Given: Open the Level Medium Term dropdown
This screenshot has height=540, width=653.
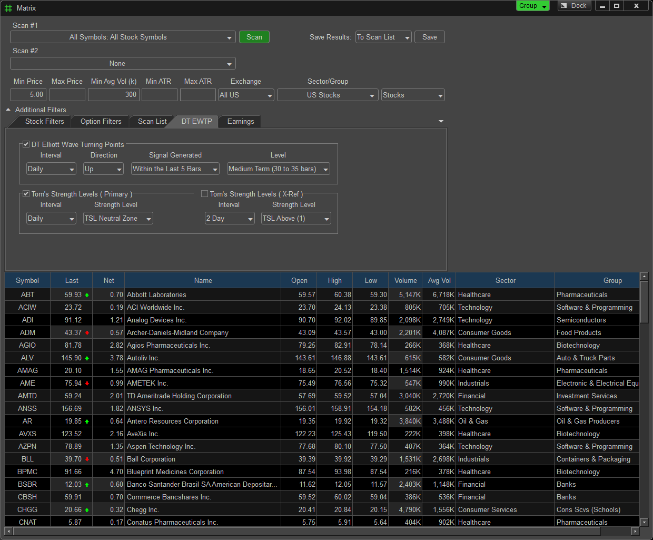Looking at the screenshot, I should [279, 169].
